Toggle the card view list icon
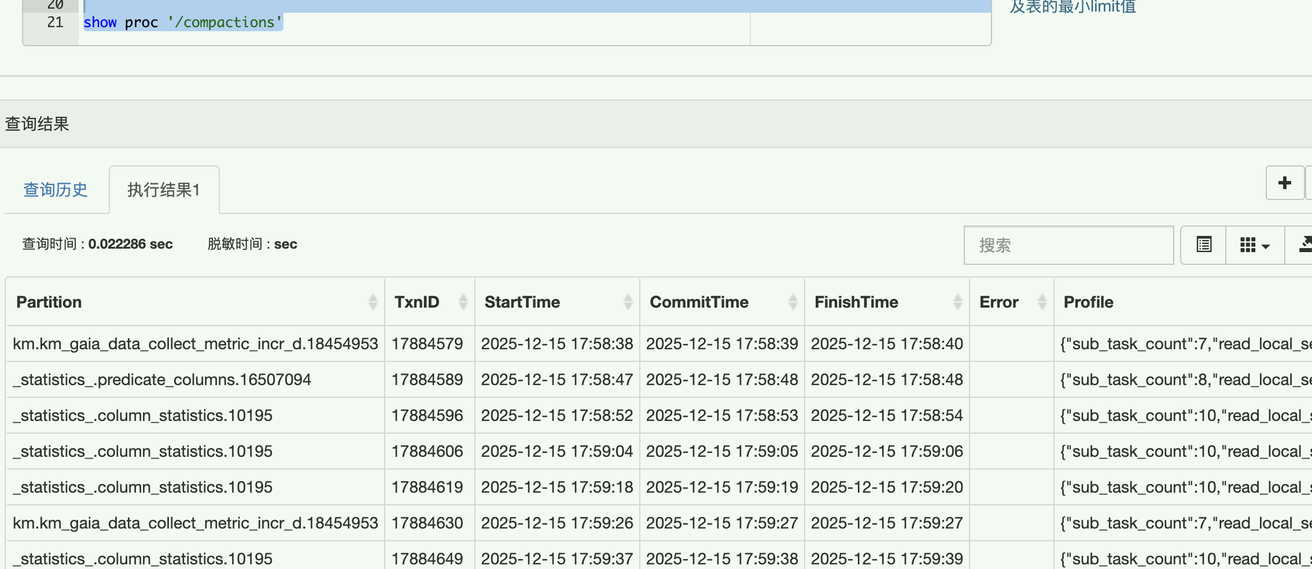 pos(1204,245)
